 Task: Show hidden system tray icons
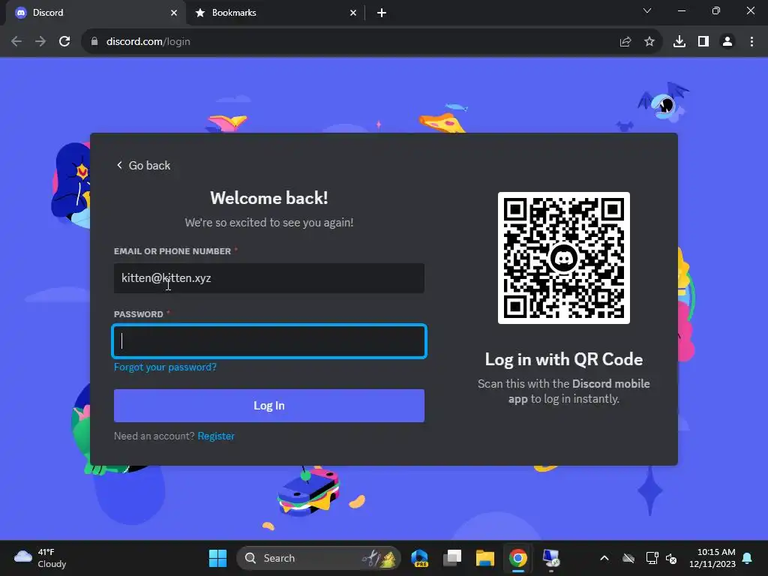[604, 558]
